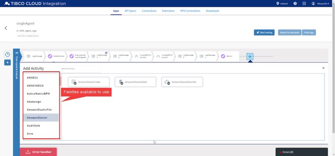Switch to the API Specs tab
335x156 pixels.
pos(130,11)
